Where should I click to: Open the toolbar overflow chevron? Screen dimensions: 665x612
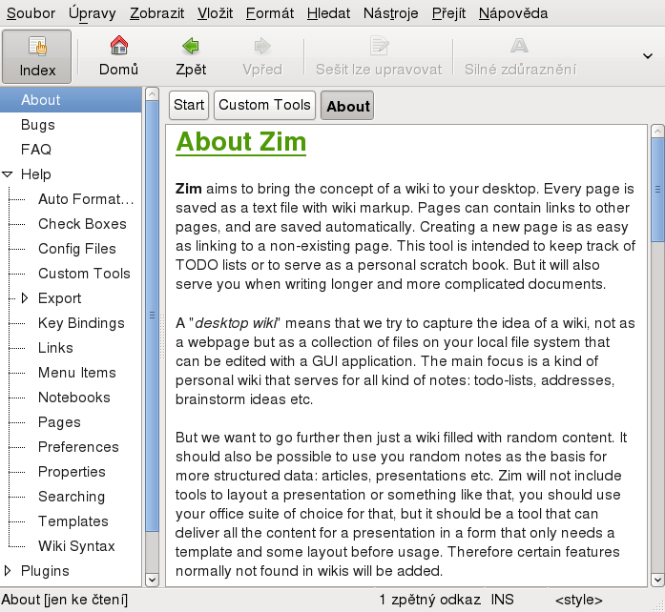(x=647, y=56)
